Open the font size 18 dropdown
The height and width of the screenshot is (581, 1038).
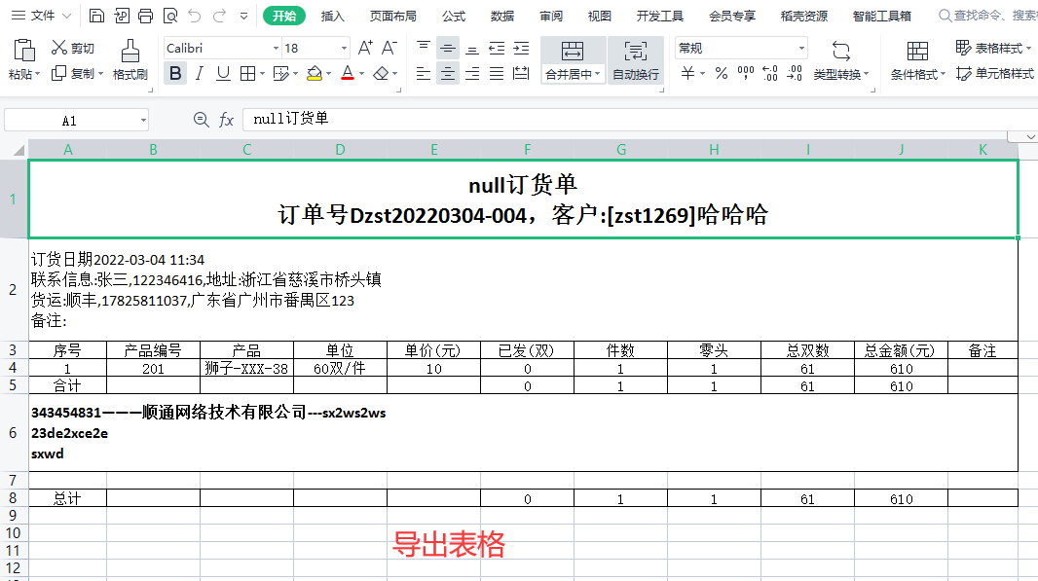344,48
